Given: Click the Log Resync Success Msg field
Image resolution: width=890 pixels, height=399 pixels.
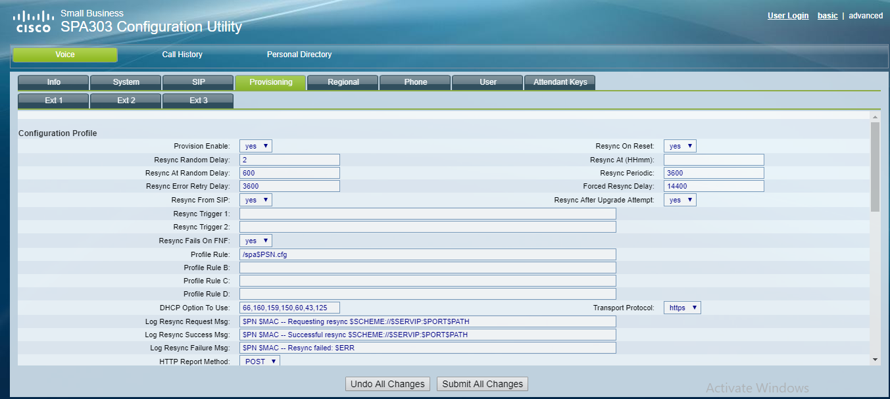Looking at the screenshot, I should point(428,335).
